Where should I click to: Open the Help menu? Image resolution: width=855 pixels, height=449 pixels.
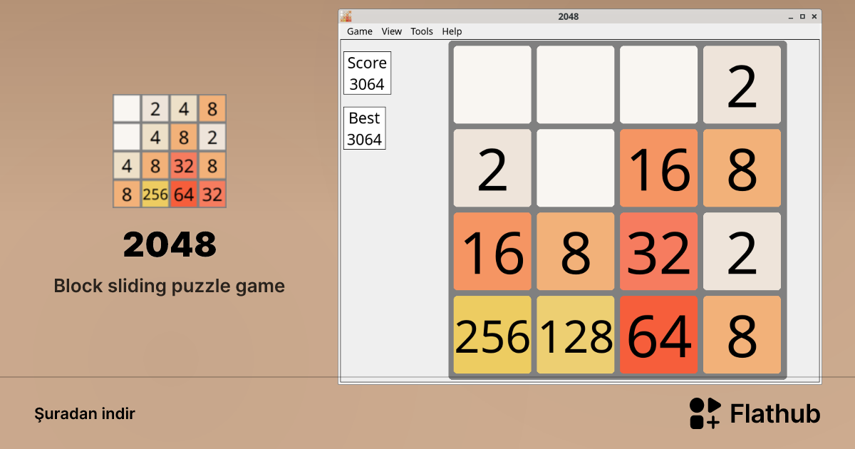451,31
